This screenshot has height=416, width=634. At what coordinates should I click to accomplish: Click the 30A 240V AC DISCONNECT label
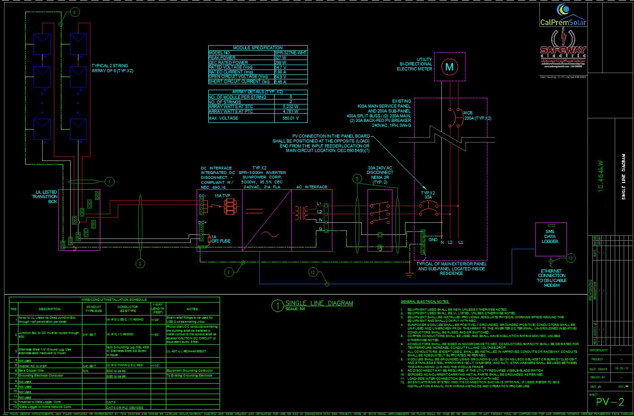(x=380, y=175)
